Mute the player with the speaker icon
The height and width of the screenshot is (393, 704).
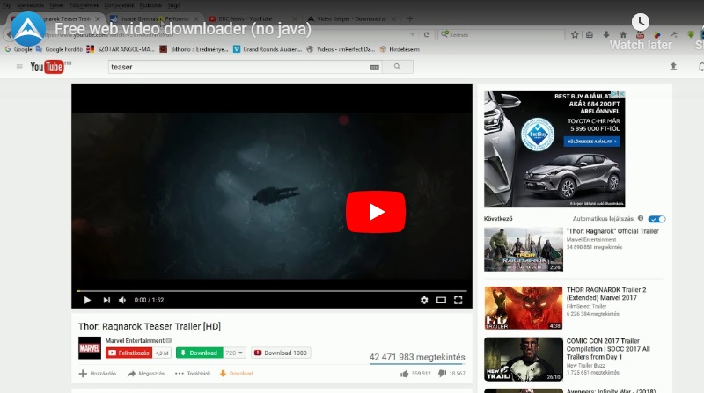point(122,300)
